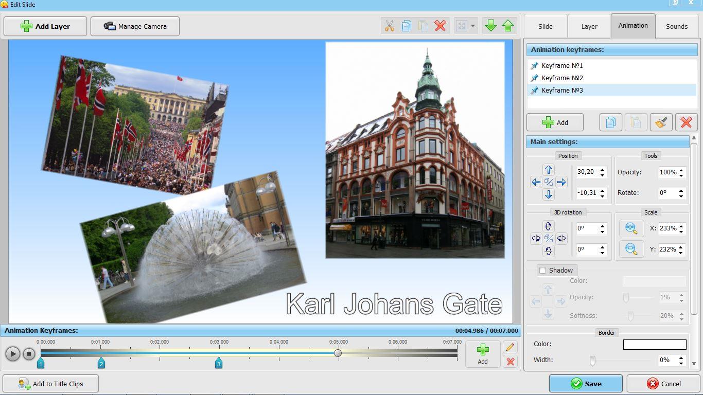
Task: Click the timeline playhead knob
Action: (x=338, y=353)
